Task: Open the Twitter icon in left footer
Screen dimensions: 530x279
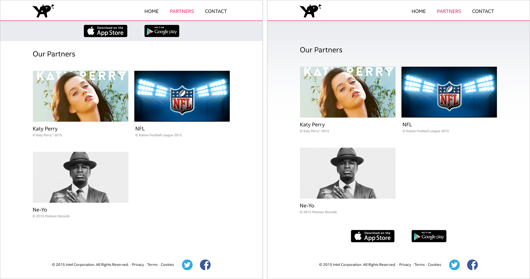Action: click(187, 265)
